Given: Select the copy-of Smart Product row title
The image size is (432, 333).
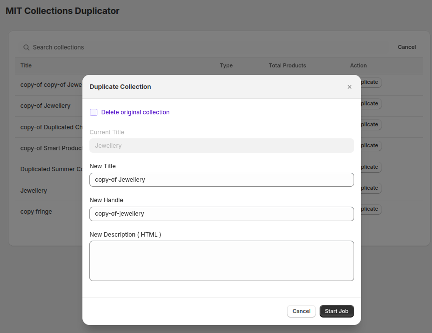Looking at the screenshot, I should pyautogui.click(x=51, y=148).
